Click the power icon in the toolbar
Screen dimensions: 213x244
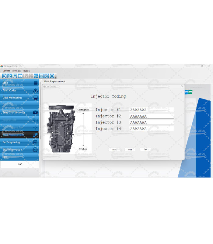[x=4, y=76]
